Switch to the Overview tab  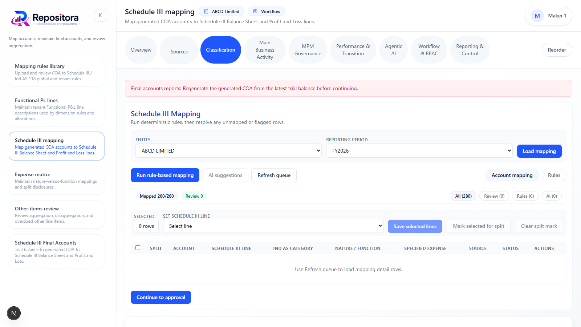(141, 50)
